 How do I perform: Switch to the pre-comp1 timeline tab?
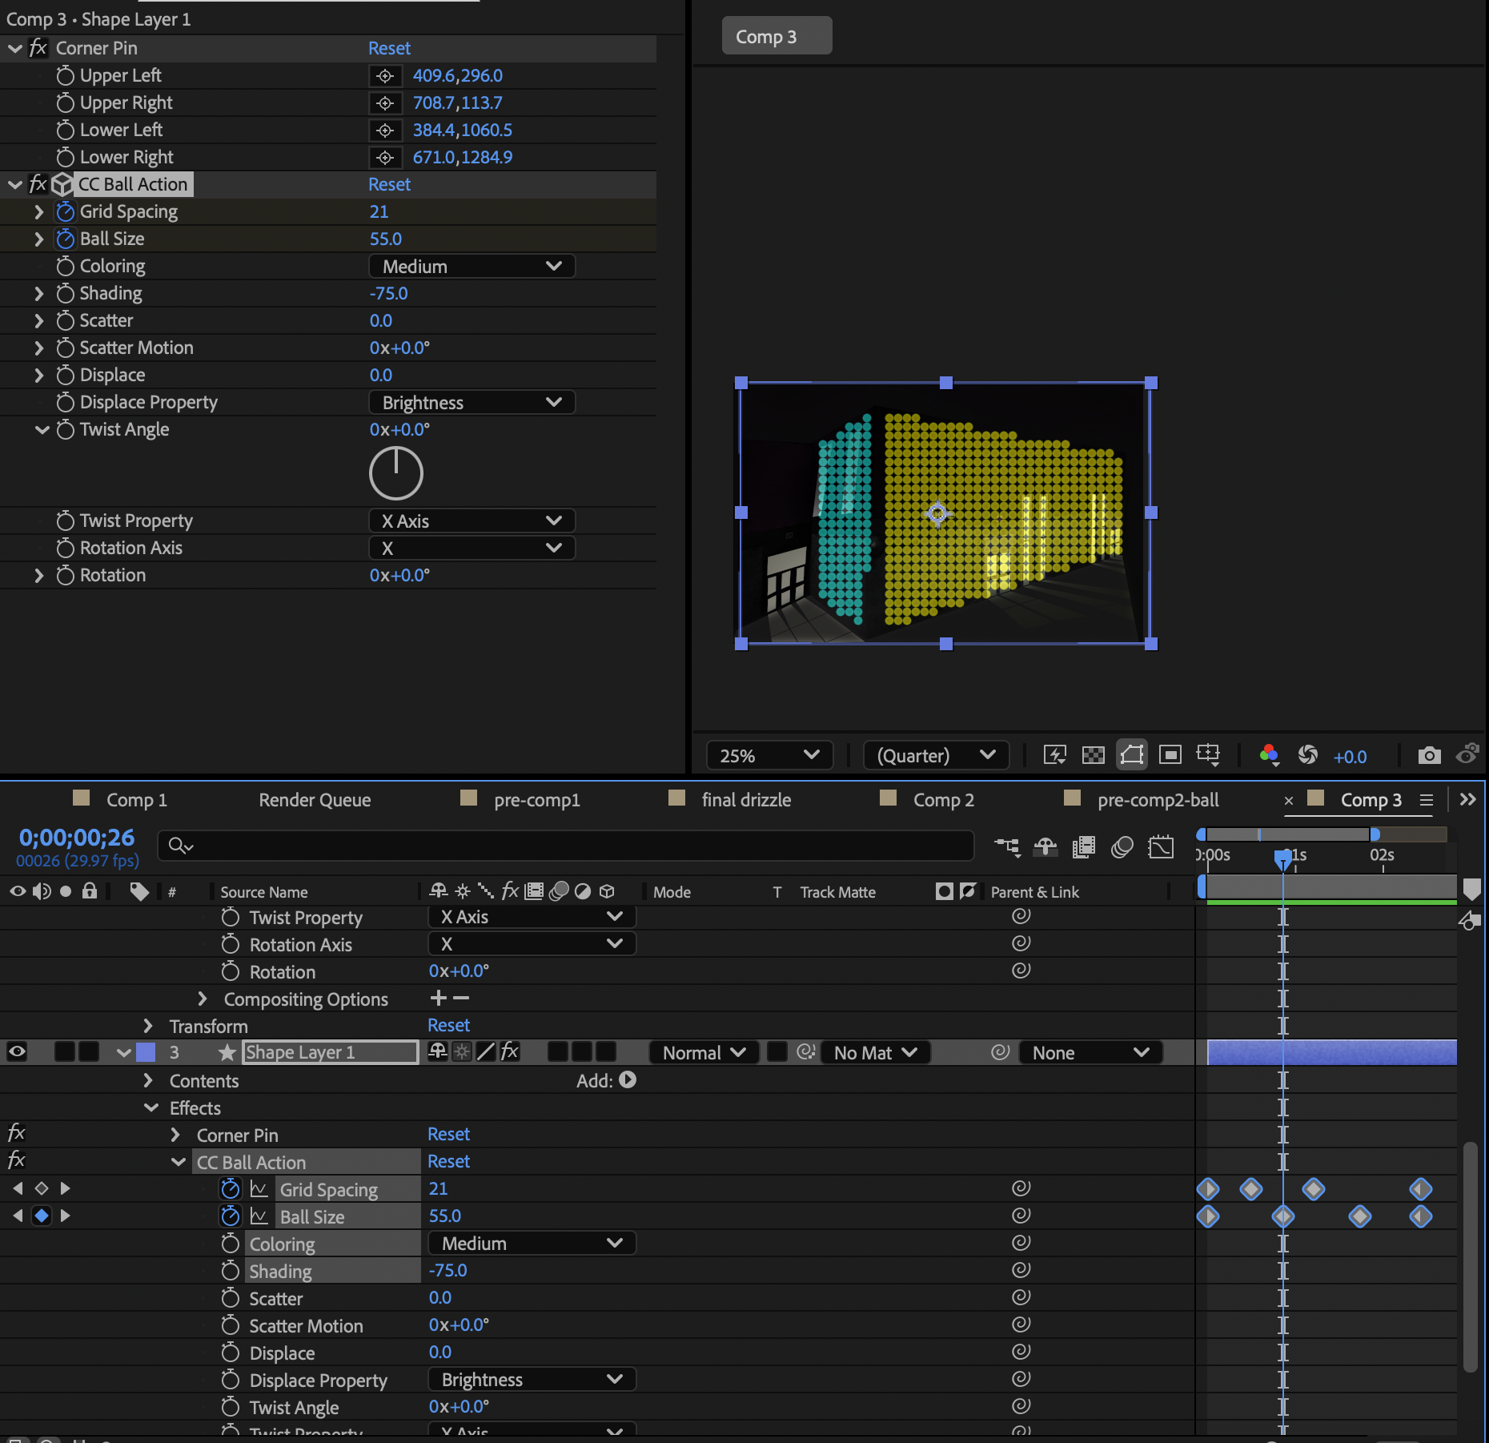[x=536, y=800]
